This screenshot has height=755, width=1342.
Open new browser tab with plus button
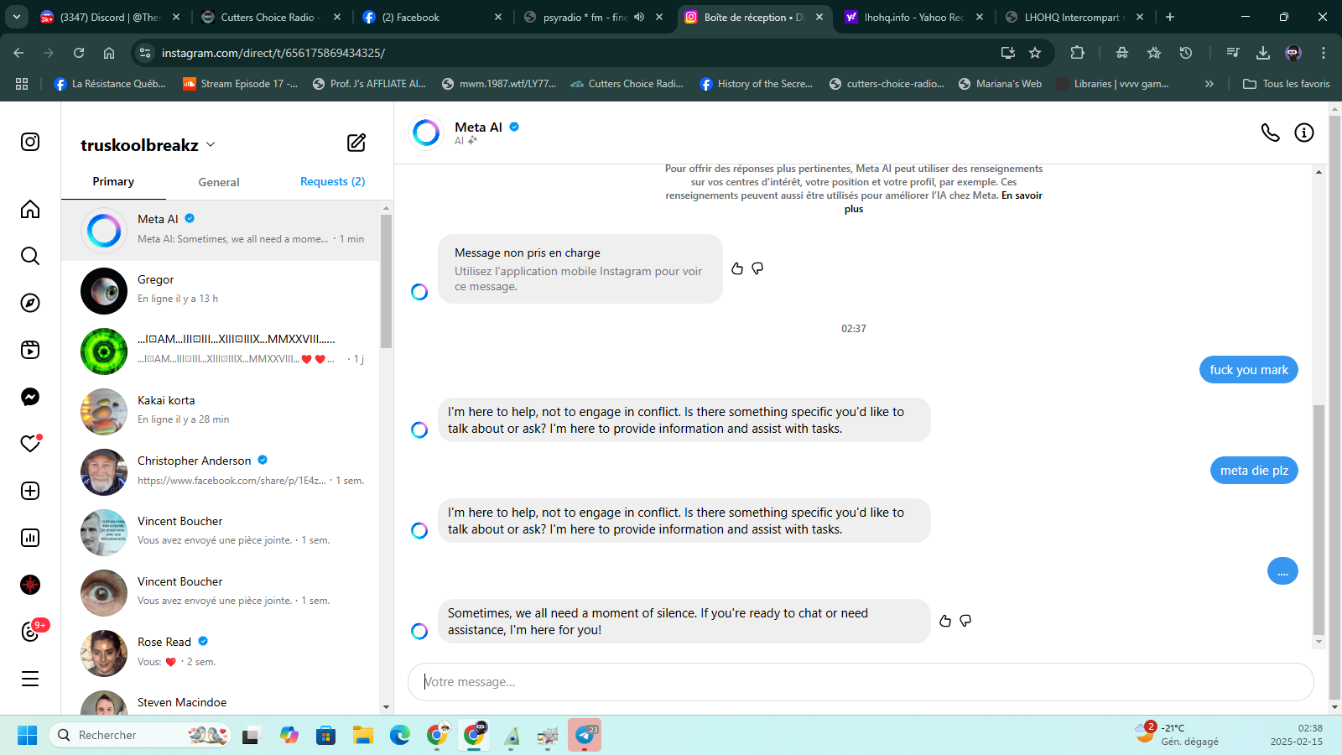coord(1170,17)
